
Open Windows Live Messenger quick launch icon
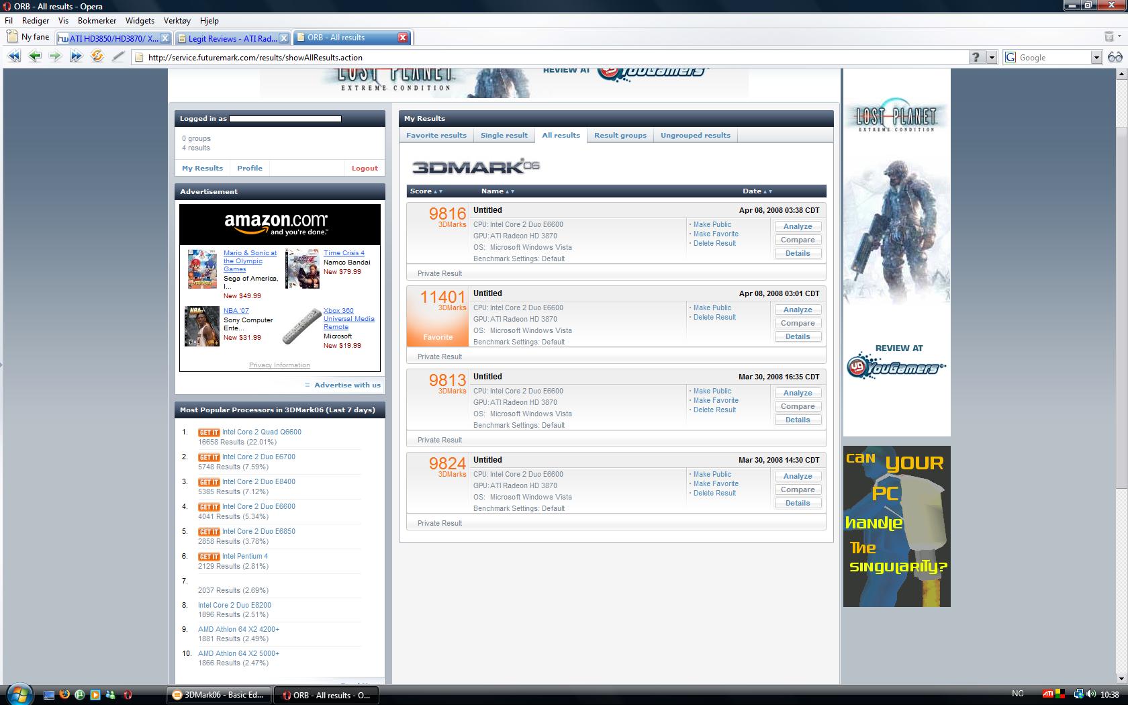coord(111,695)
